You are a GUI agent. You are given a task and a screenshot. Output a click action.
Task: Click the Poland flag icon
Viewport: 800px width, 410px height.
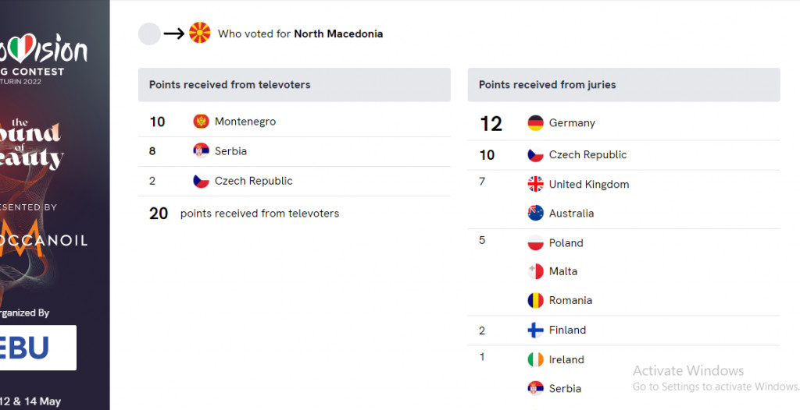click(535, 242)
